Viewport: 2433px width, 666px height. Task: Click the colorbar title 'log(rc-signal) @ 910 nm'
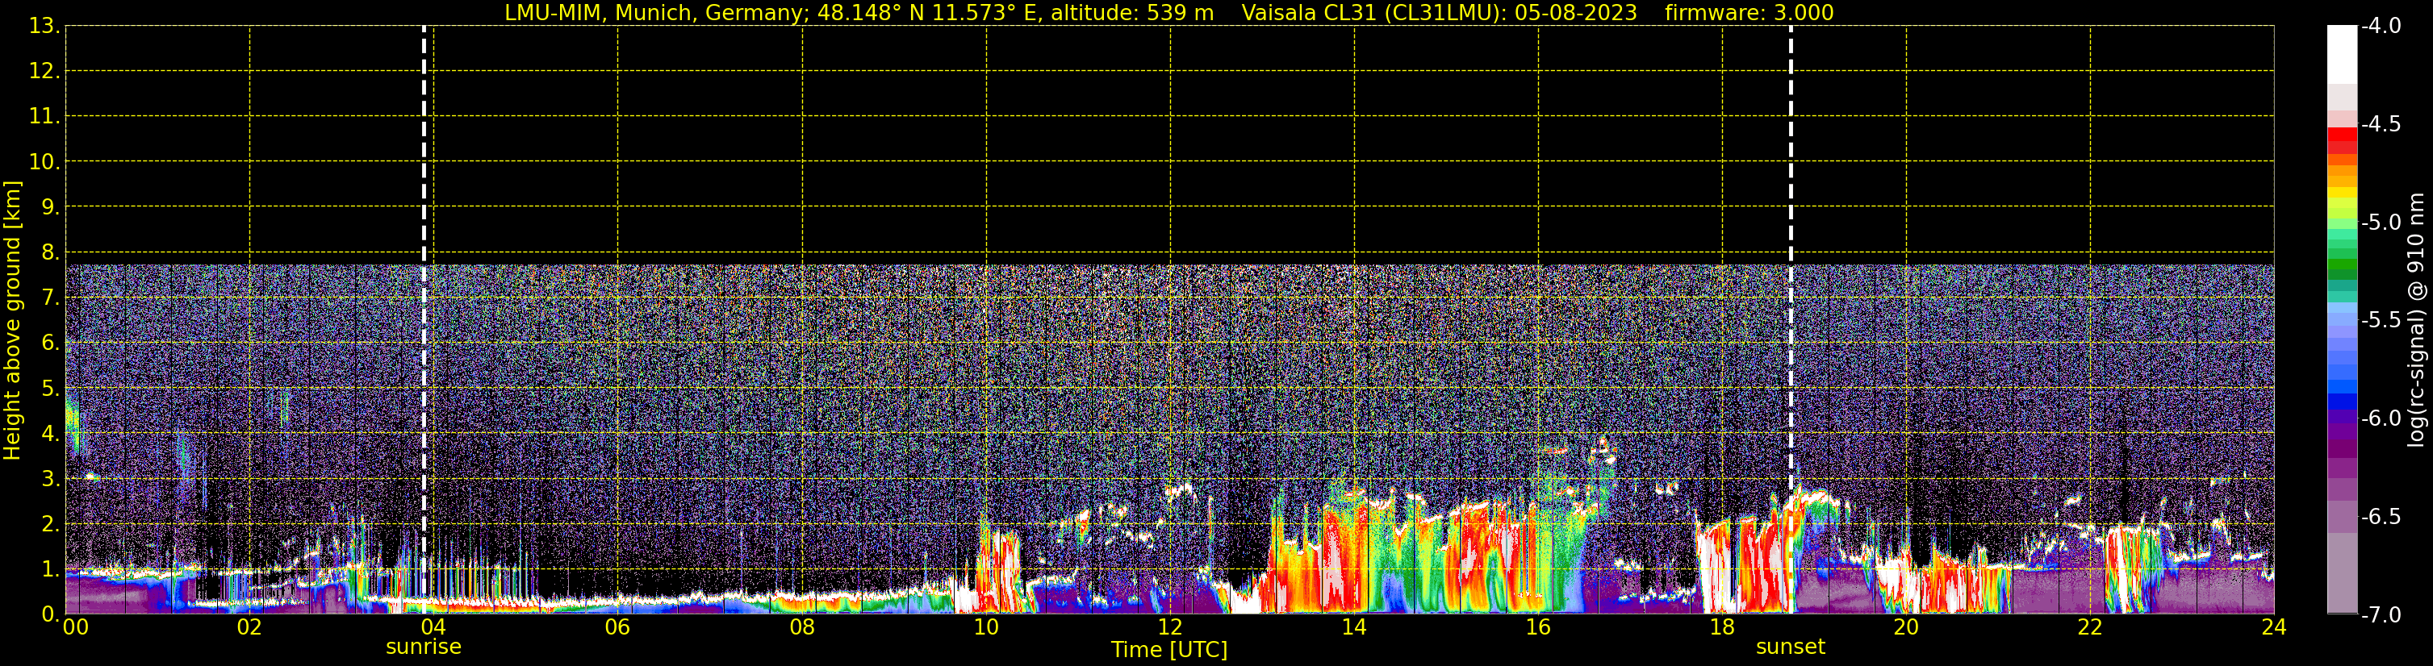point(2416,320)
